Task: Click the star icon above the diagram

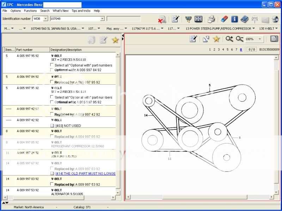Action: point(216,39)
